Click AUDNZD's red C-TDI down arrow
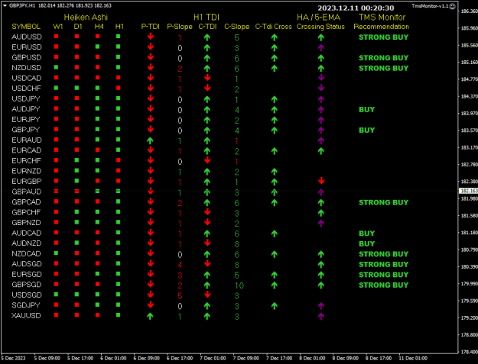 (207, 243)
